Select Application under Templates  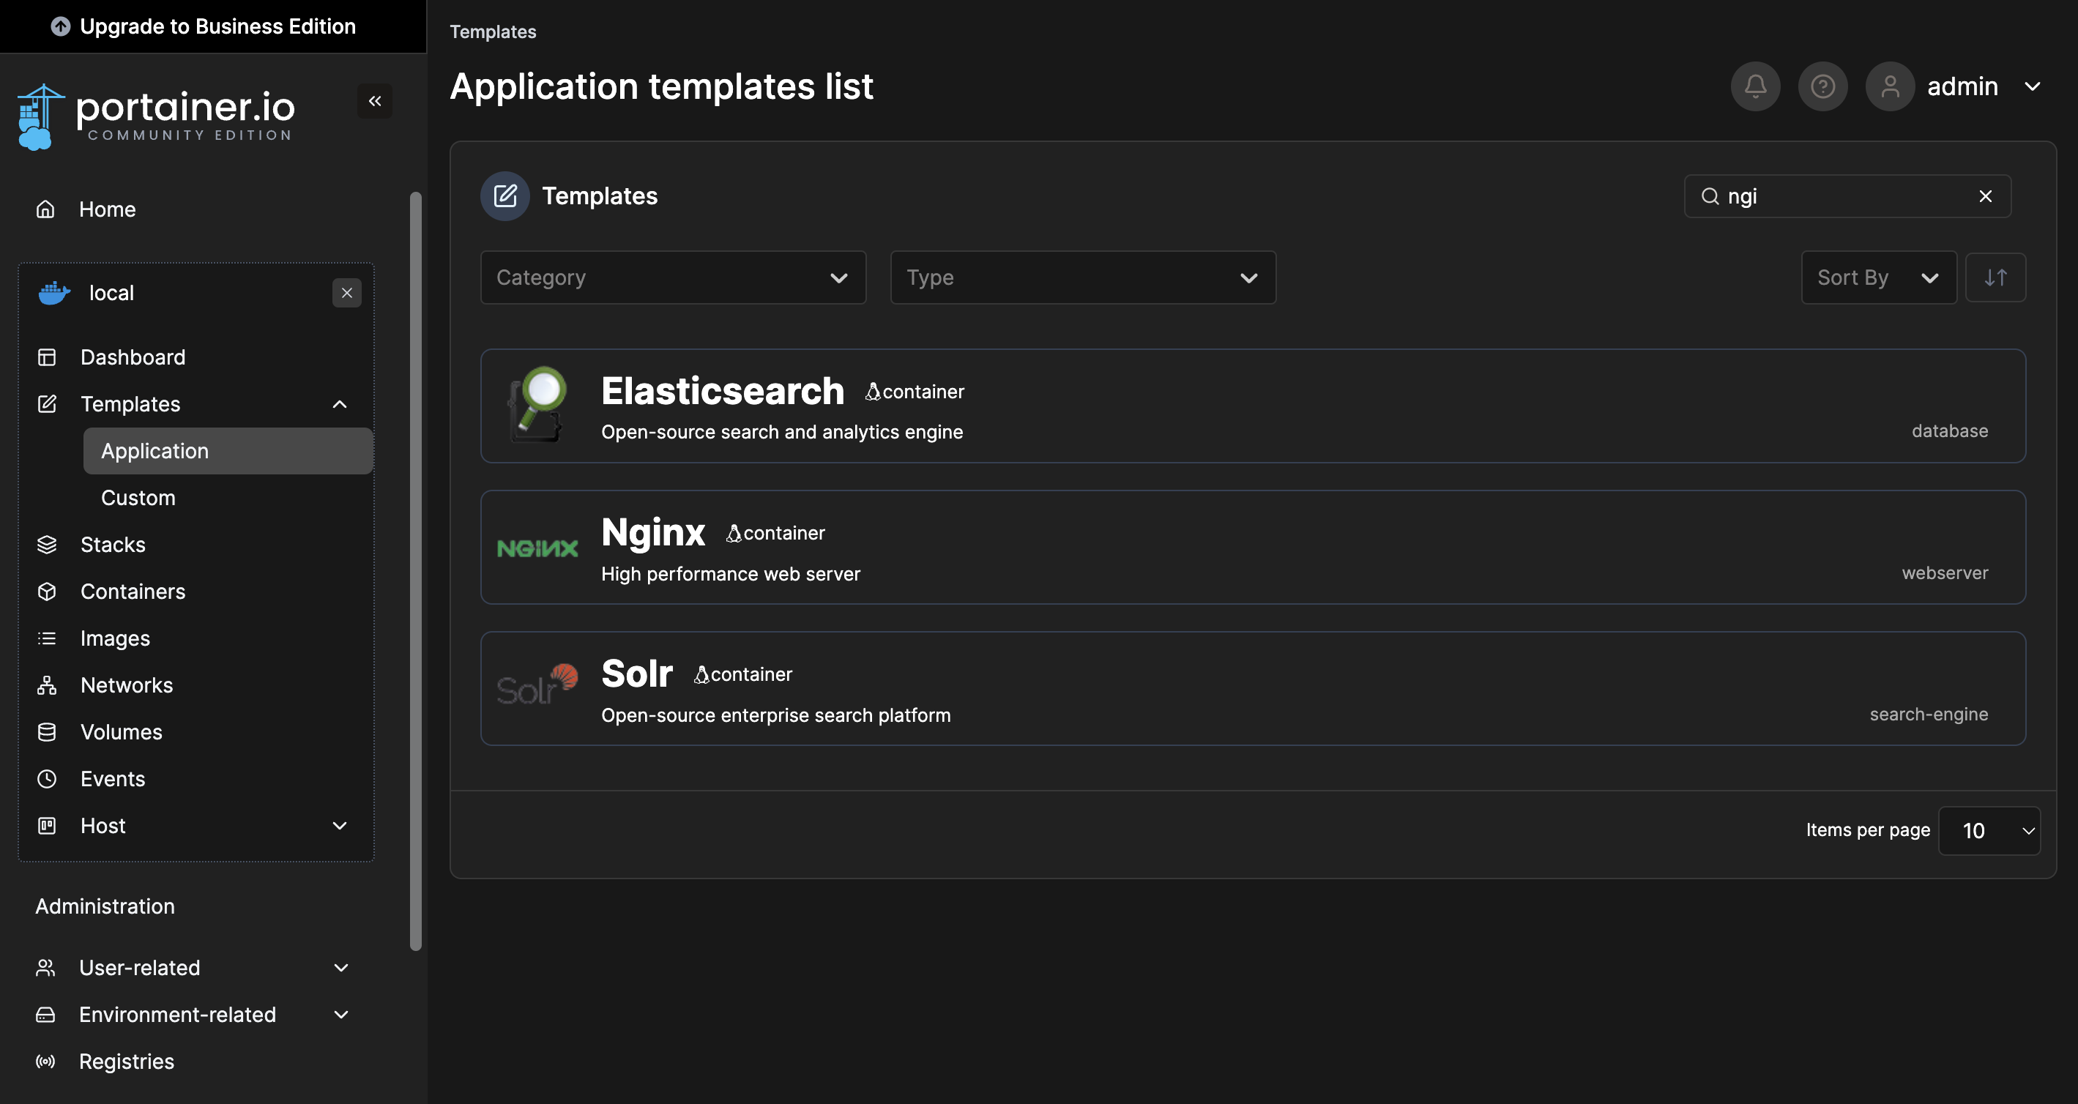[228, 451]
